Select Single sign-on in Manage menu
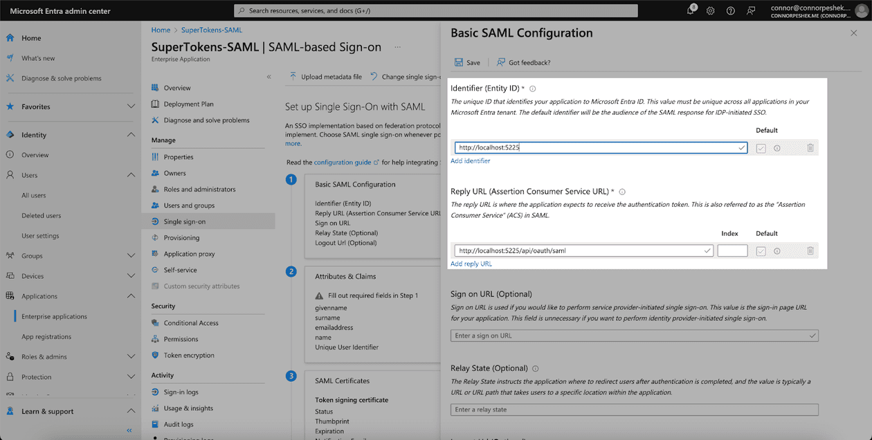The image size is (872, 440). pos(184,221)
